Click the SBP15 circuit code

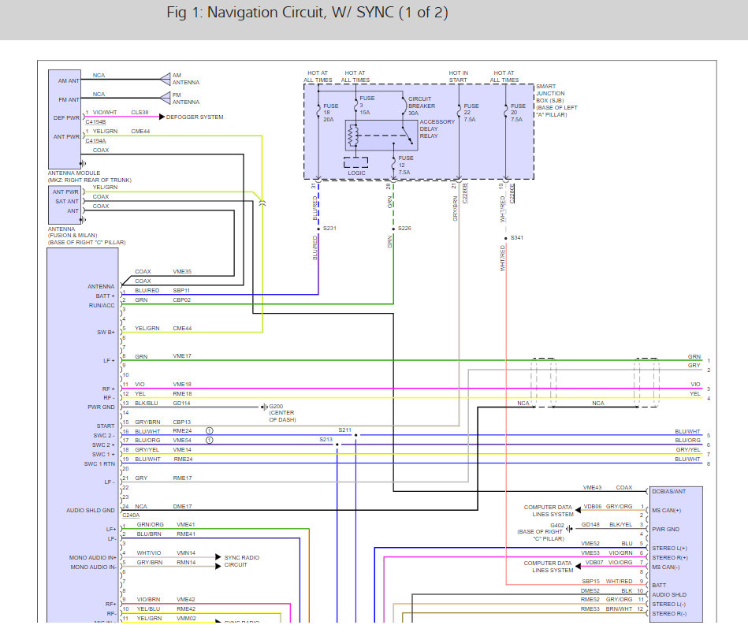590,582
